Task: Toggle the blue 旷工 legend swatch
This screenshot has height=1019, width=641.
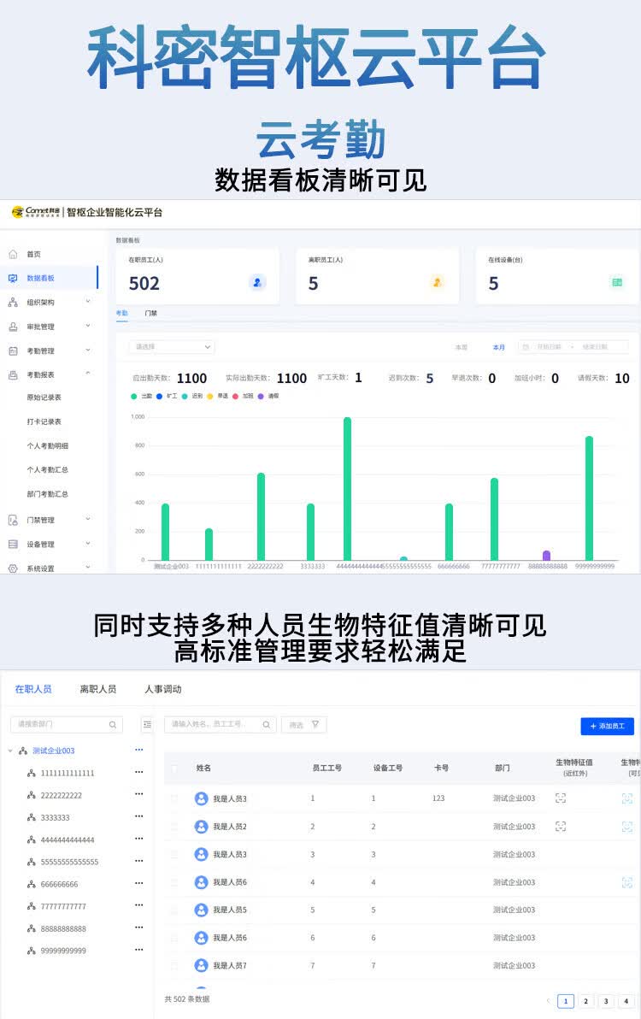Action: 159,396
